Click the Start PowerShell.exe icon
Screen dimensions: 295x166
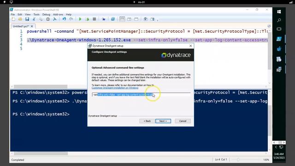click(113, 19)
